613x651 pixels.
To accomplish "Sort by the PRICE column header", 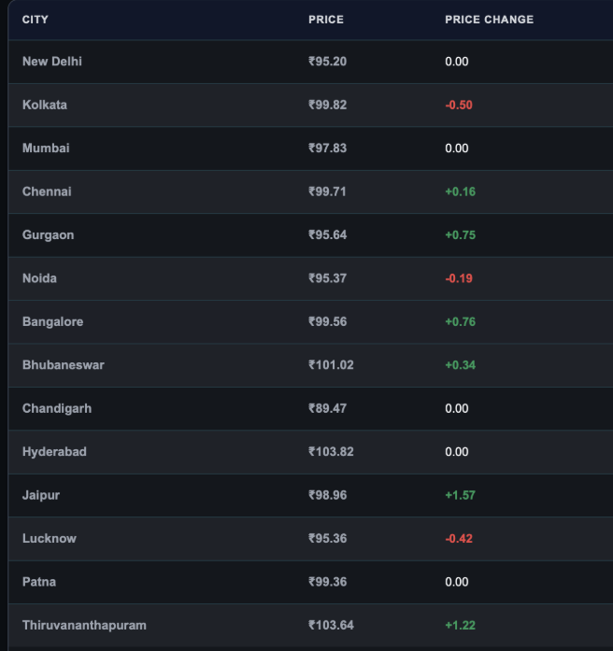I will tap(326, 20).
